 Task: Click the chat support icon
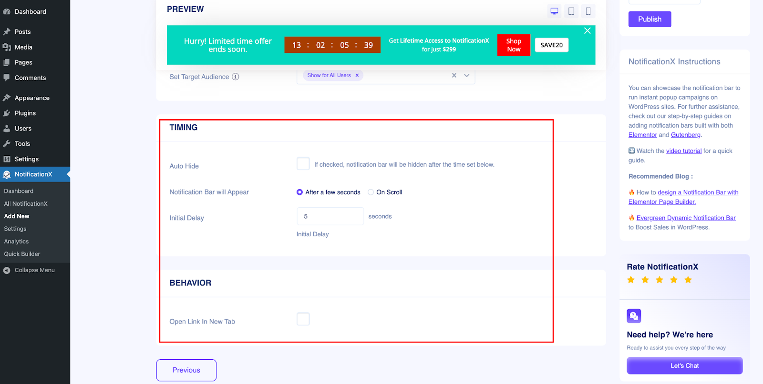(x=634, y=316)
